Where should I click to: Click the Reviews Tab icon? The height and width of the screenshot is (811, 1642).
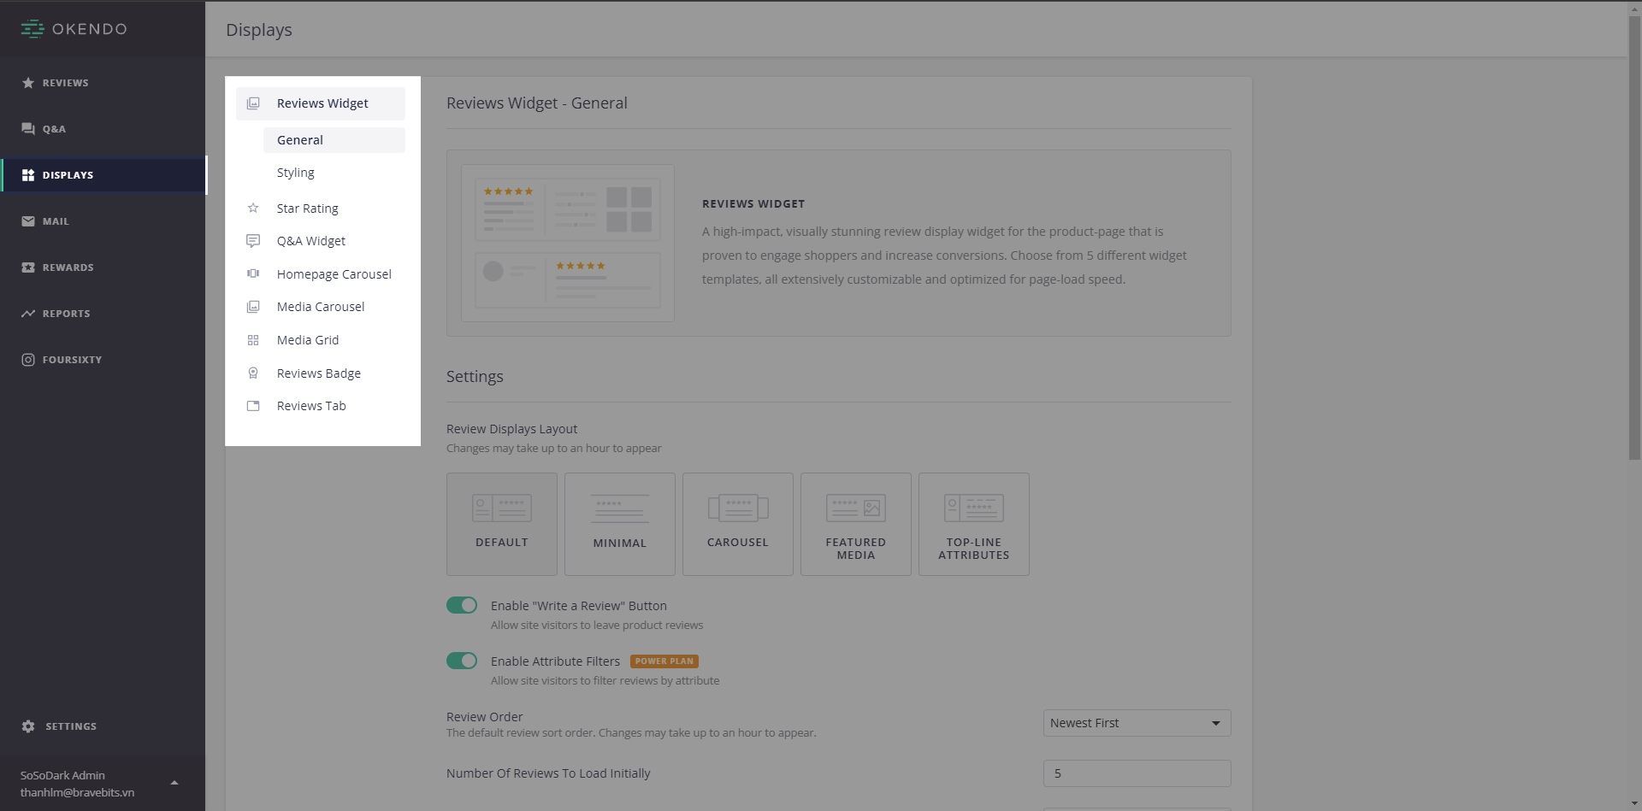[253, 406]
